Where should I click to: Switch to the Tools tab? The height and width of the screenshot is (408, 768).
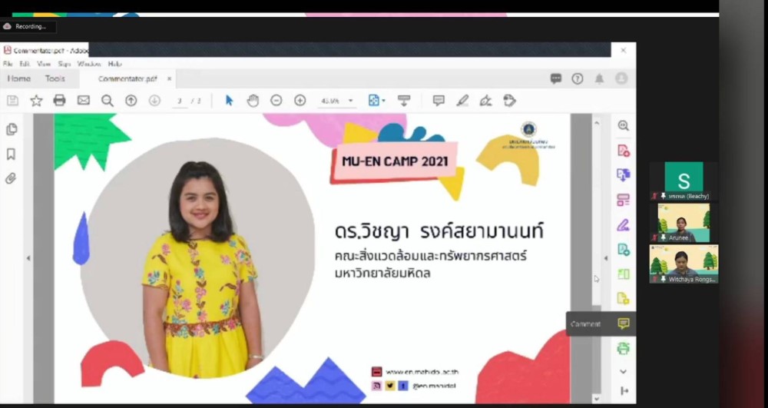(55, 78)
